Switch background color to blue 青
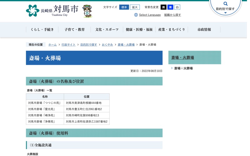Viewport: 250px width, 156px height. [x=170, y=7]
